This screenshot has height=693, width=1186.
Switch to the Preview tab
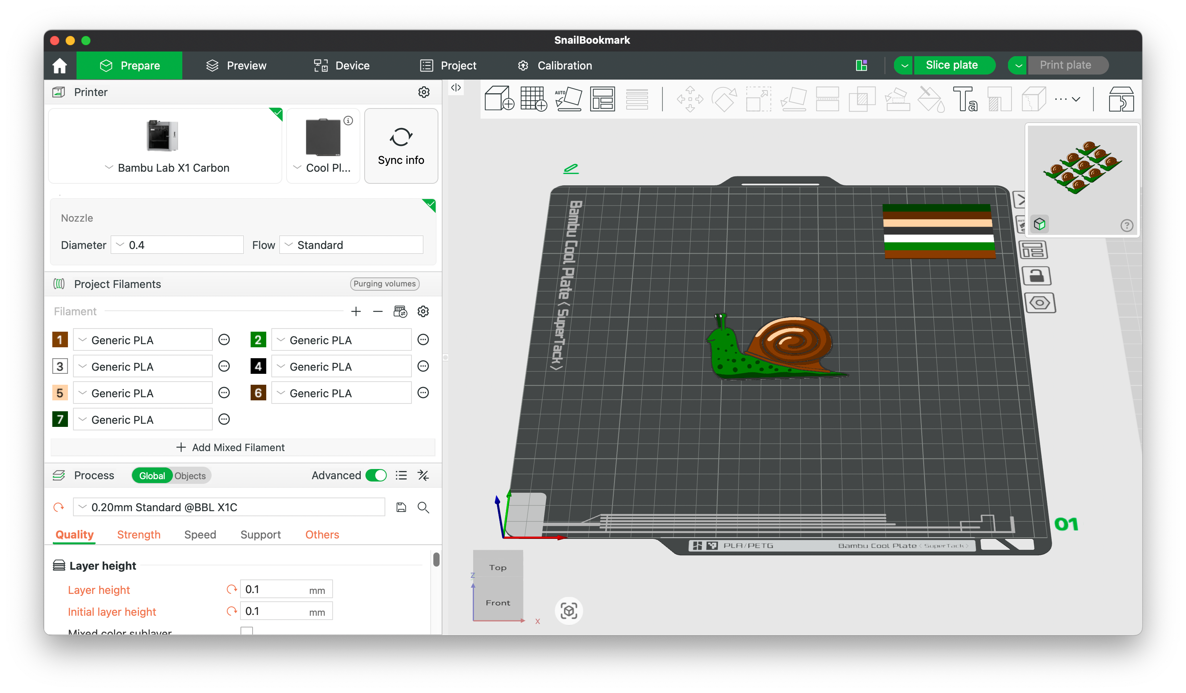point(237,66)
